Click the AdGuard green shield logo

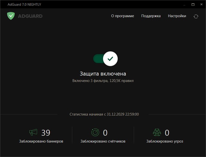point(11,16)
